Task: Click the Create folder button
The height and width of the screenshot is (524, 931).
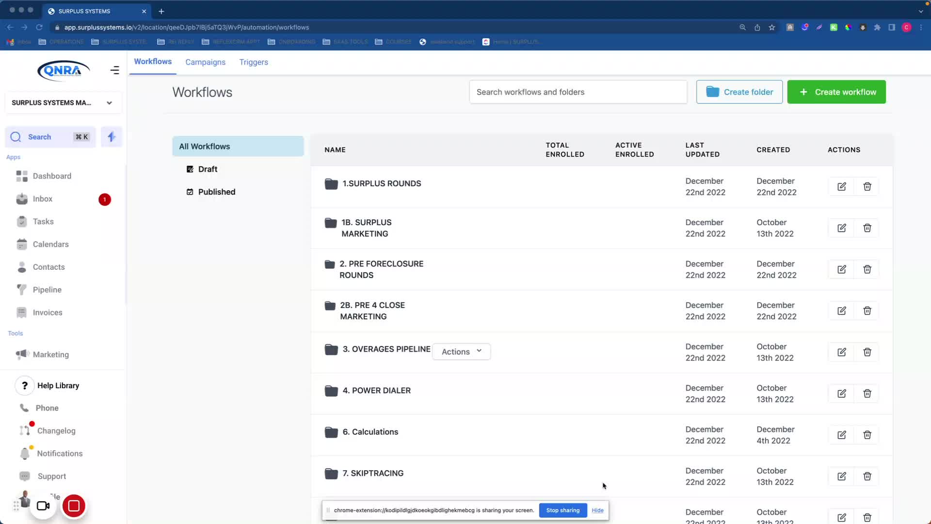Action: click(739, 92)
